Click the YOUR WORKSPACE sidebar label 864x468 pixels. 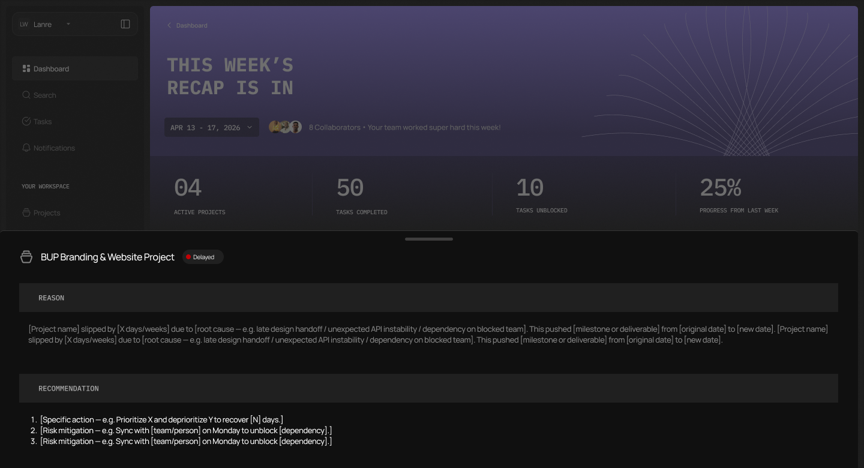pos(46,187)
